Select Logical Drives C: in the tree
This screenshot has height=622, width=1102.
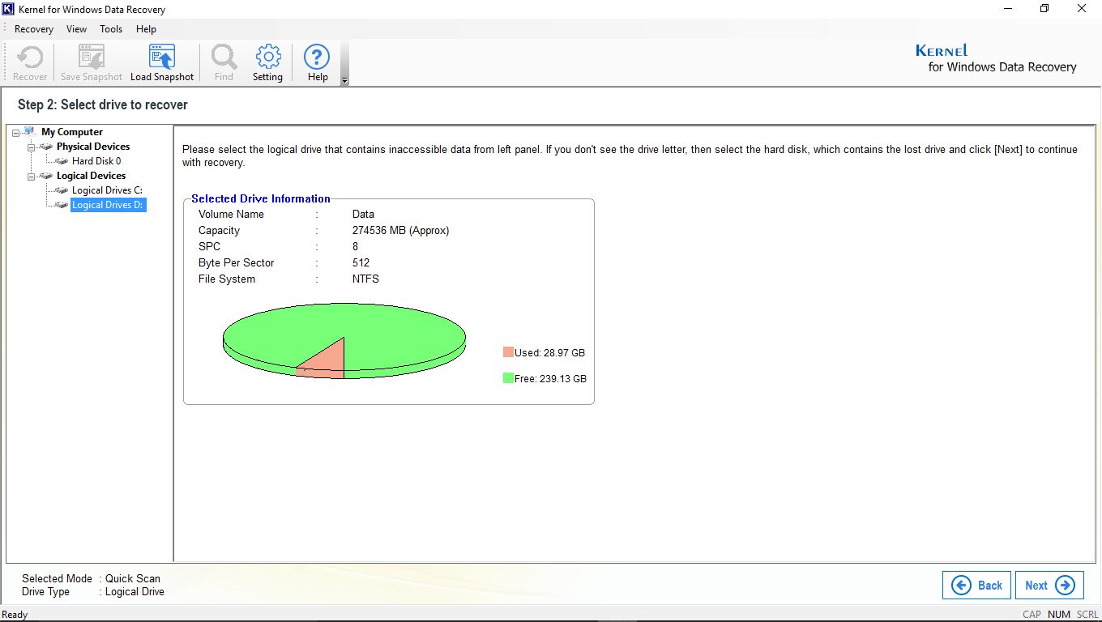(107, 190)
